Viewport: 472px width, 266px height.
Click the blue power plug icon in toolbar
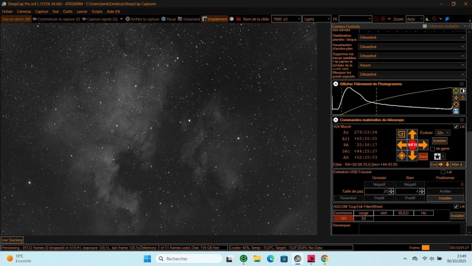pos(447,19)
